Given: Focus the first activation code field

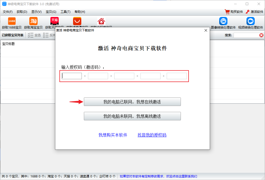Looking at the screenshot, I should (x=72, y=76).
